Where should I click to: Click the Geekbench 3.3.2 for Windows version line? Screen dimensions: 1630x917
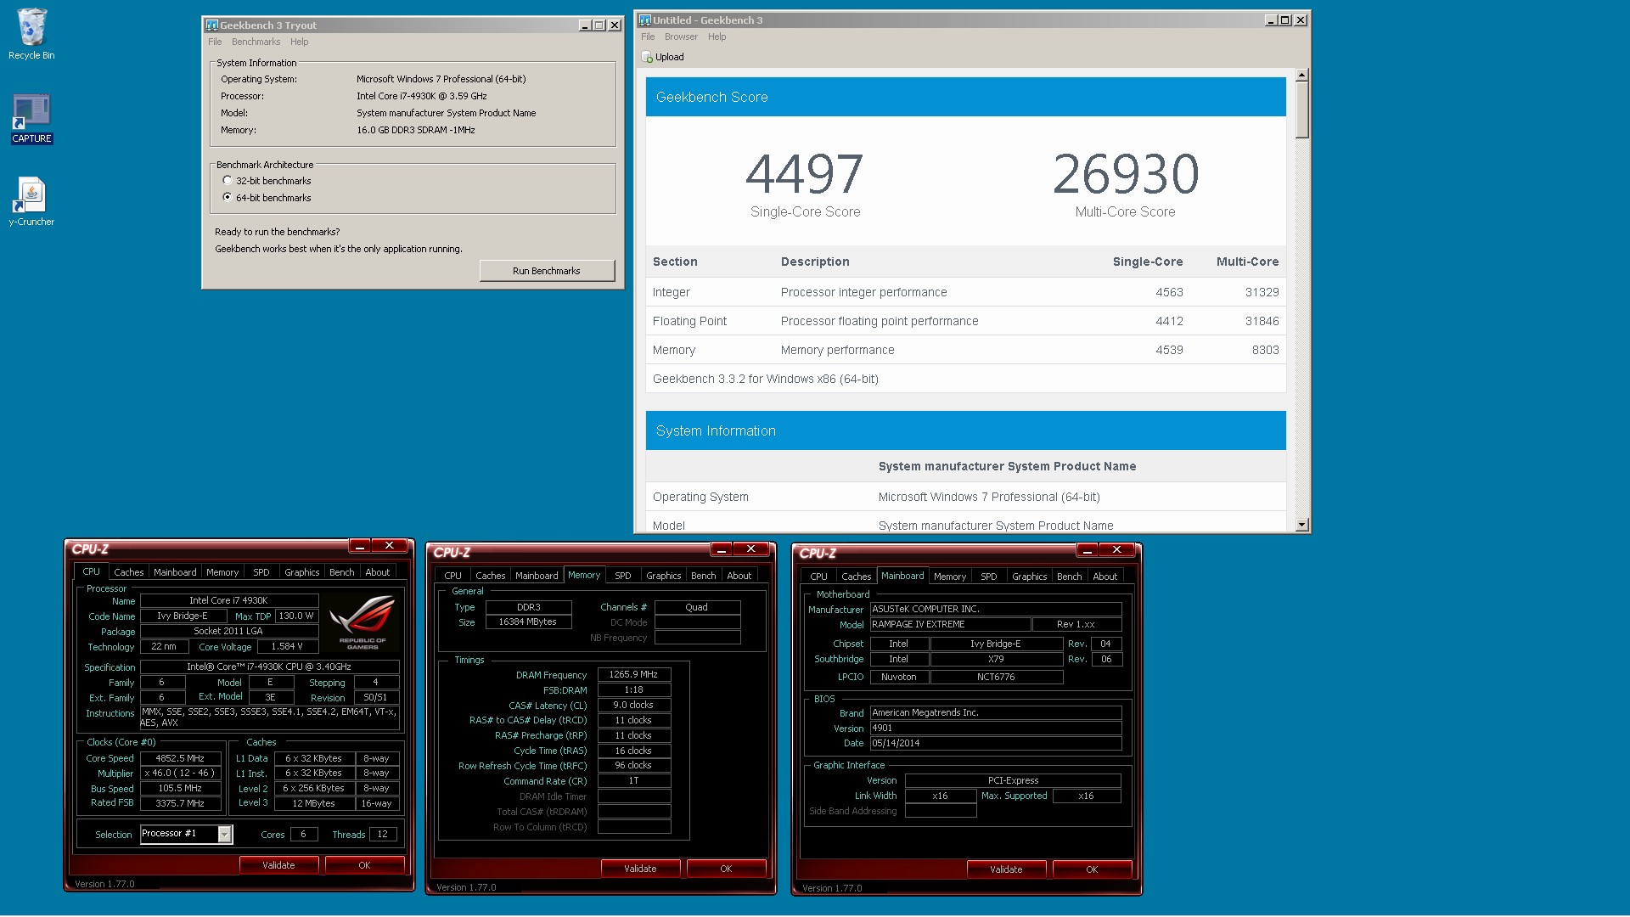(766, 379)
